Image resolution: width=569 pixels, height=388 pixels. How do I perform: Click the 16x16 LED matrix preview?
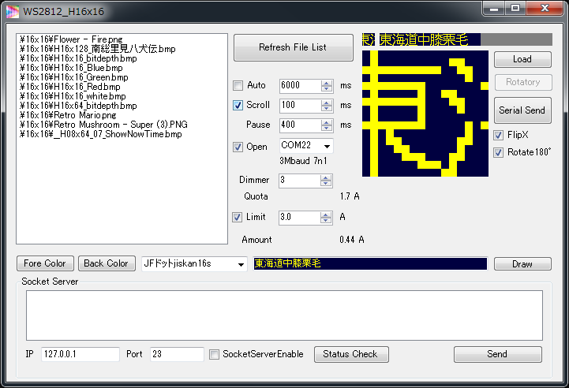[x=425, y=114]
